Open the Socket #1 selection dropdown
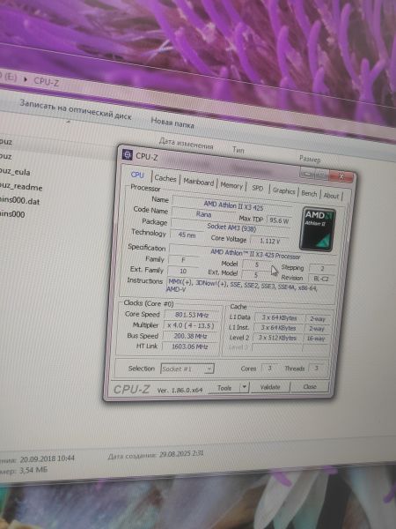The image size is (396, 529). click(187, 369)
